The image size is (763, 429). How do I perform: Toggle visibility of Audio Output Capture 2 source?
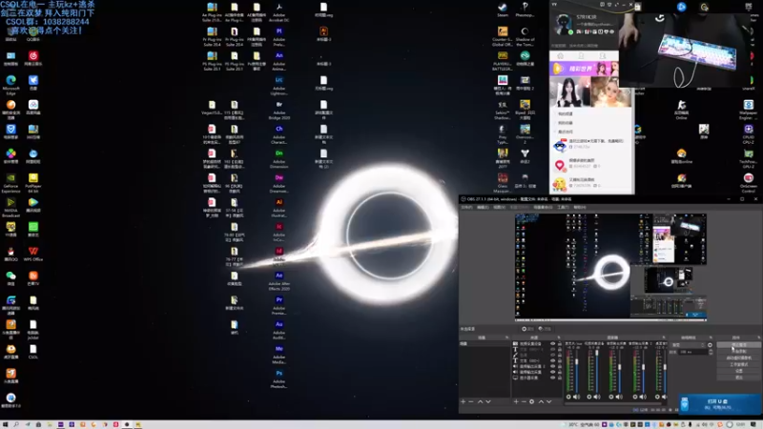point(552,366)
